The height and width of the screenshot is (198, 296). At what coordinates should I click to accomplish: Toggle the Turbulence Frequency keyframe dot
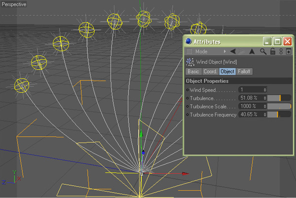(x=187, y=115)
